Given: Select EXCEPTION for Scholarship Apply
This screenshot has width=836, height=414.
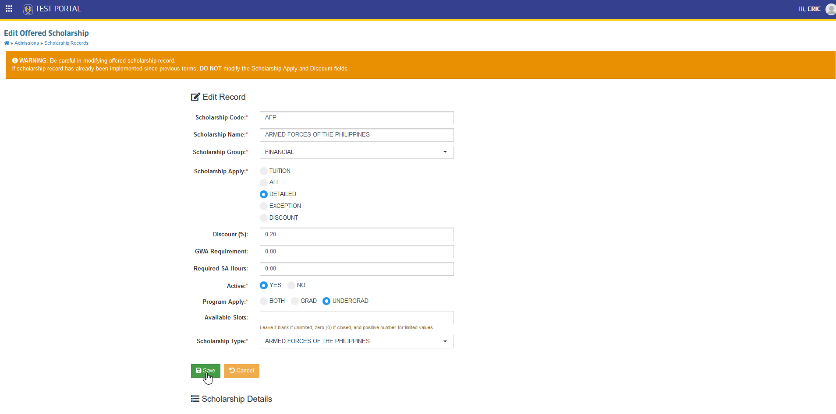Looking at the screenshot, I should (x=264, y=206).
